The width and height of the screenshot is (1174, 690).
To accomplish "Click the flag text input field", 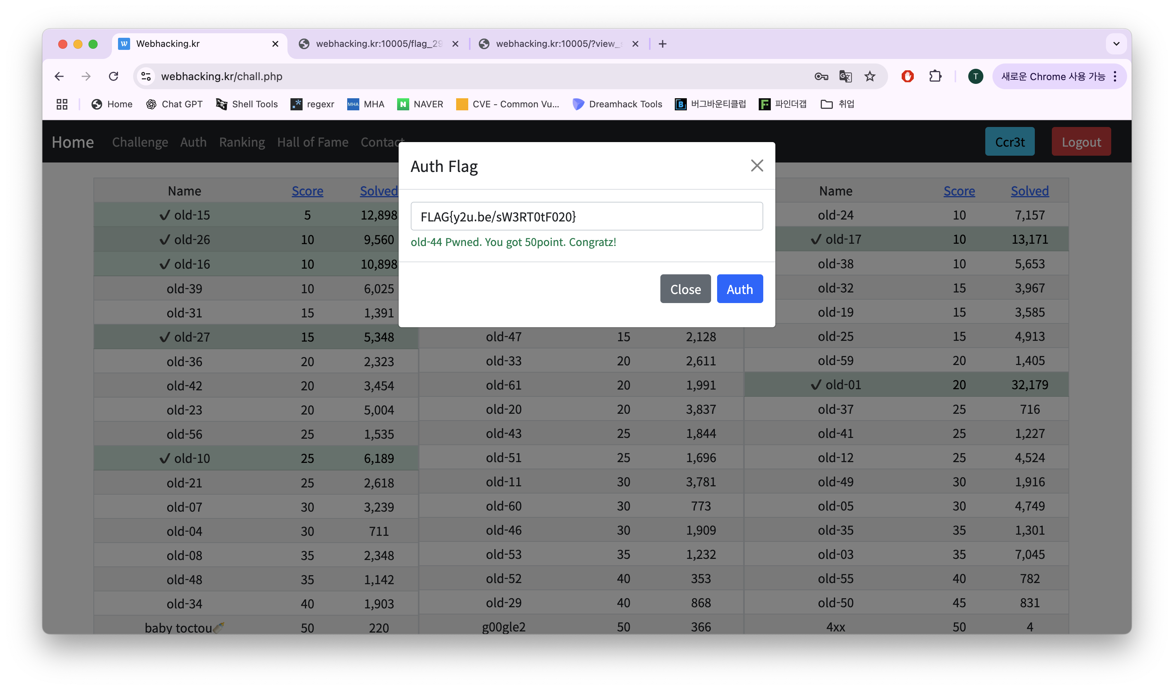I will click(586, 217).
